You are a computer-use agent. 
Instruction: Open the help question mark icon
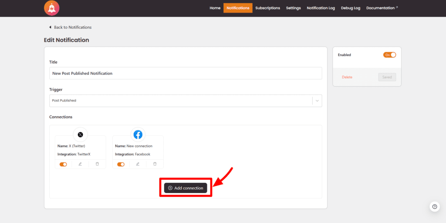click(435, 207)
